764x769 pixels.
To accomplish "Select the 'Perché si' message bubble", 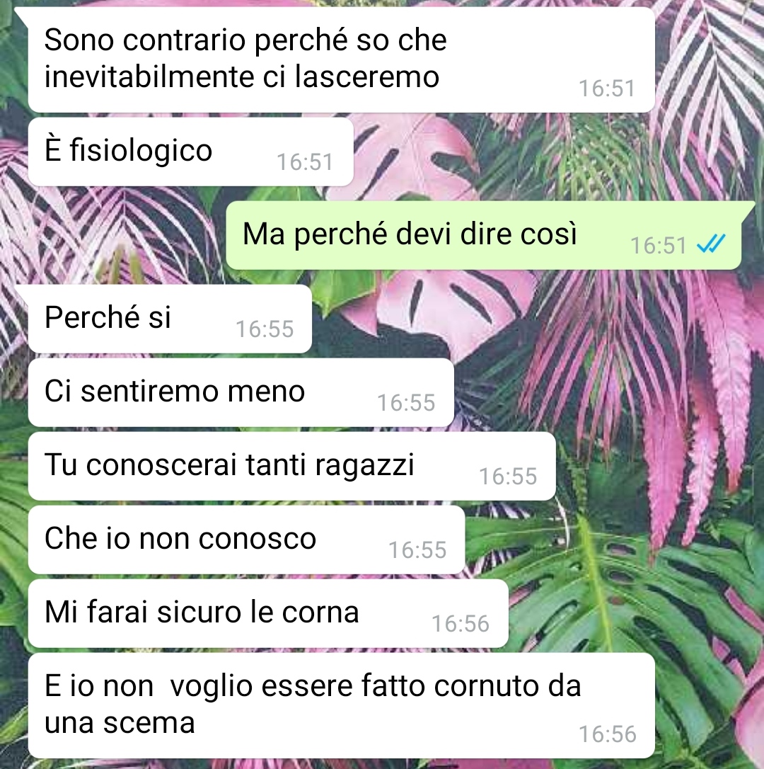I will 170,319.
